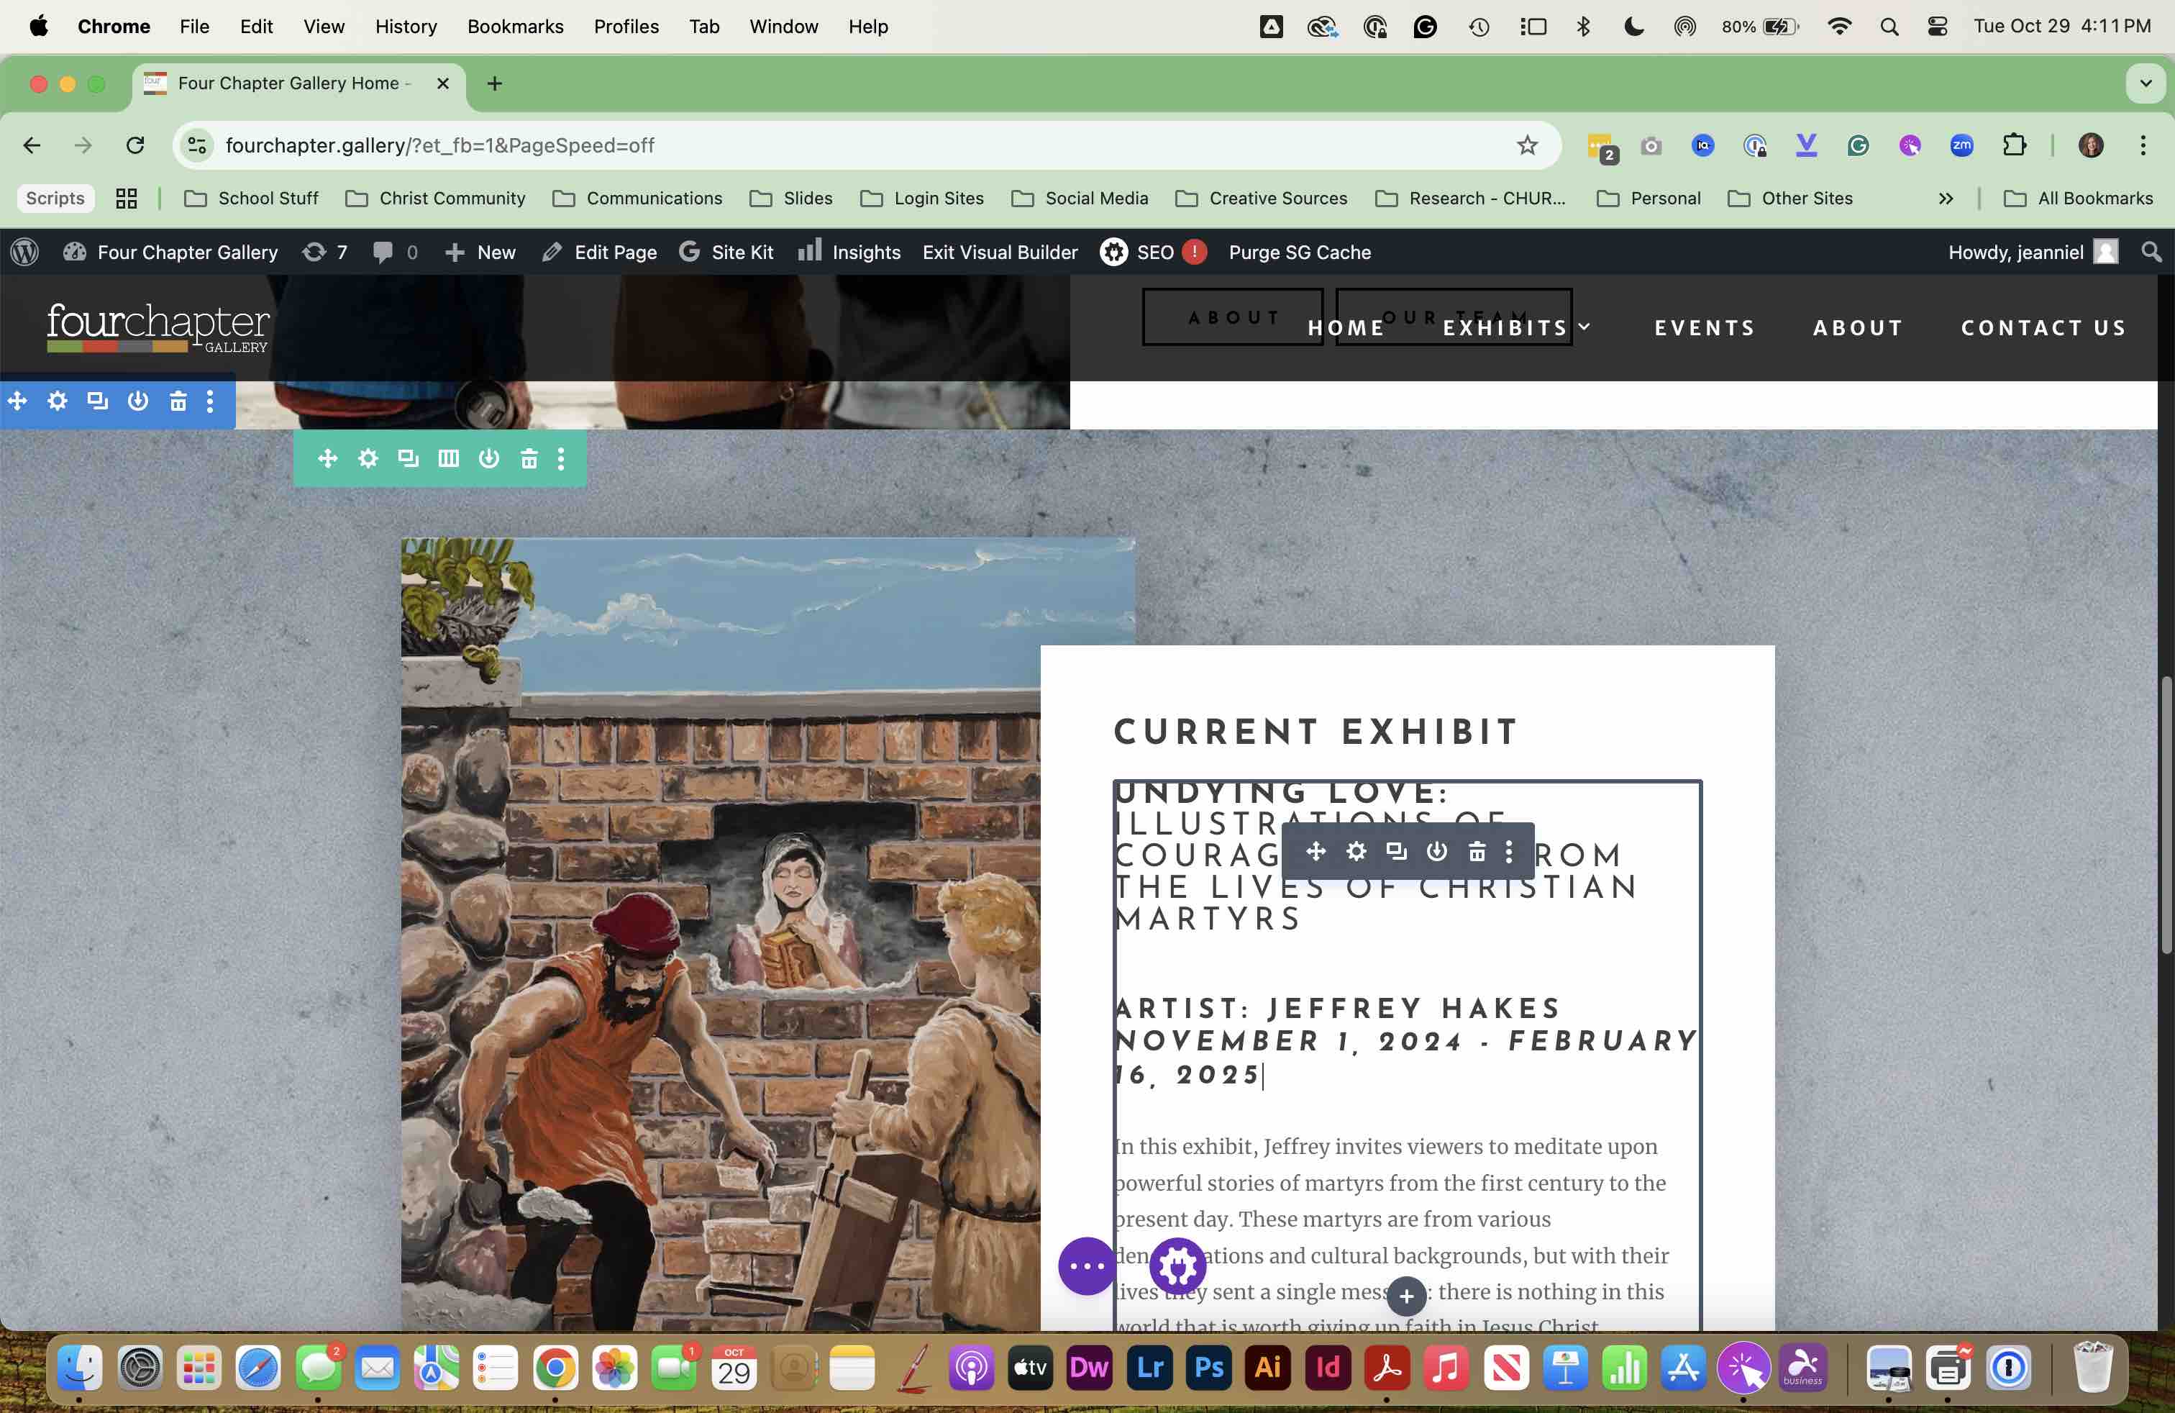This screenshot has width=2175, height=1413.
Task: Select the Four Chapter Gallery Home tab
Action: tap(298, 84)
